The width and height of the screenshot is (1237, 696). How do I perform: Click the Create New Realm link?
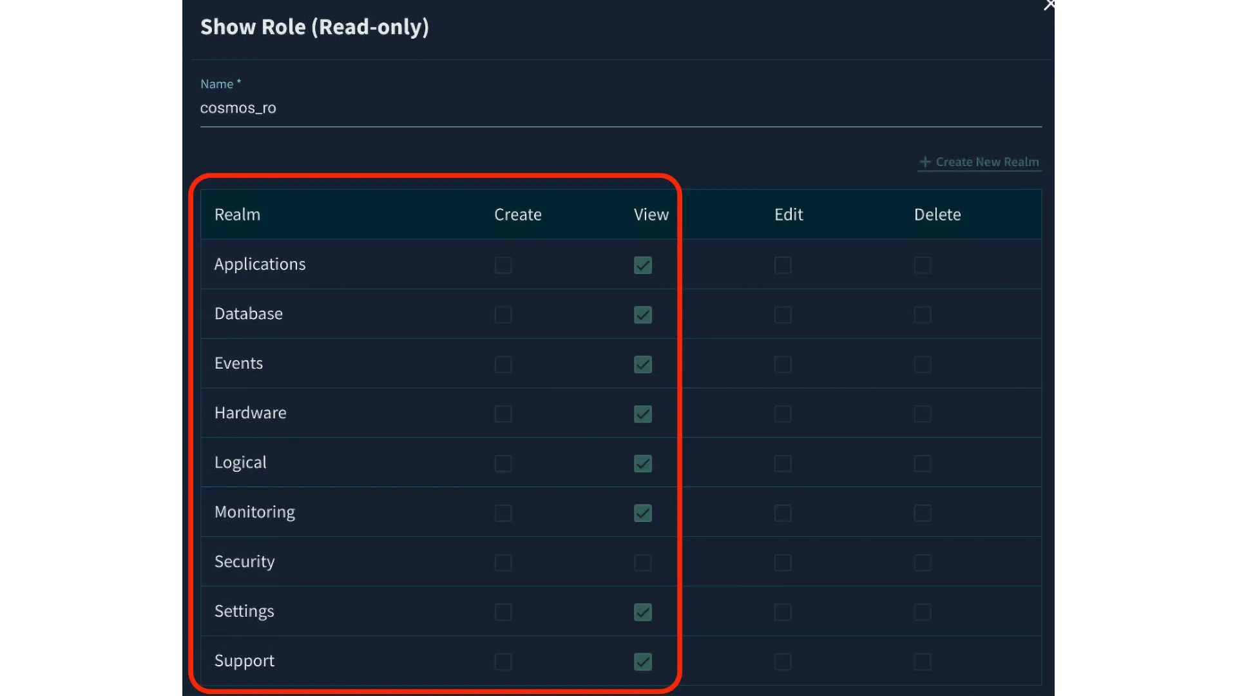tap(986, 162)
